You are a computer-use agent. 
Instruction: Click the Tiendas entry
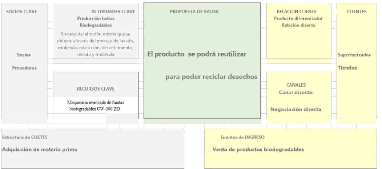point(347,68)
